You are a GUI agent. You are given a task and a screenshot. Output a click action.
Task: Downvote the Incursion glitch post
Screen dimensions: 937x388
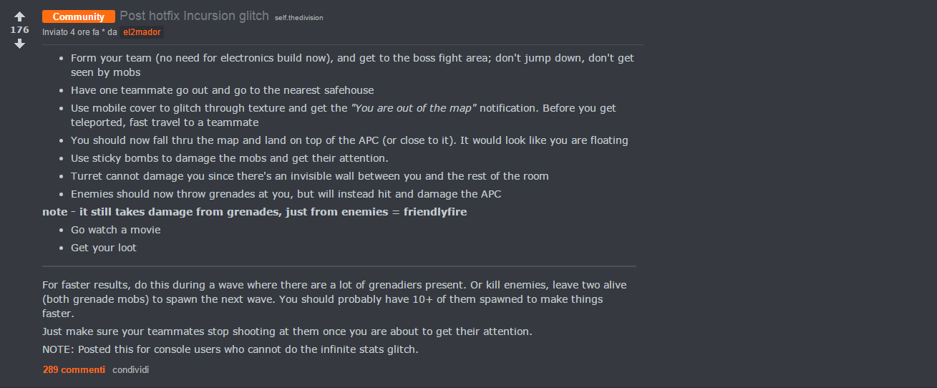[20, 44]
